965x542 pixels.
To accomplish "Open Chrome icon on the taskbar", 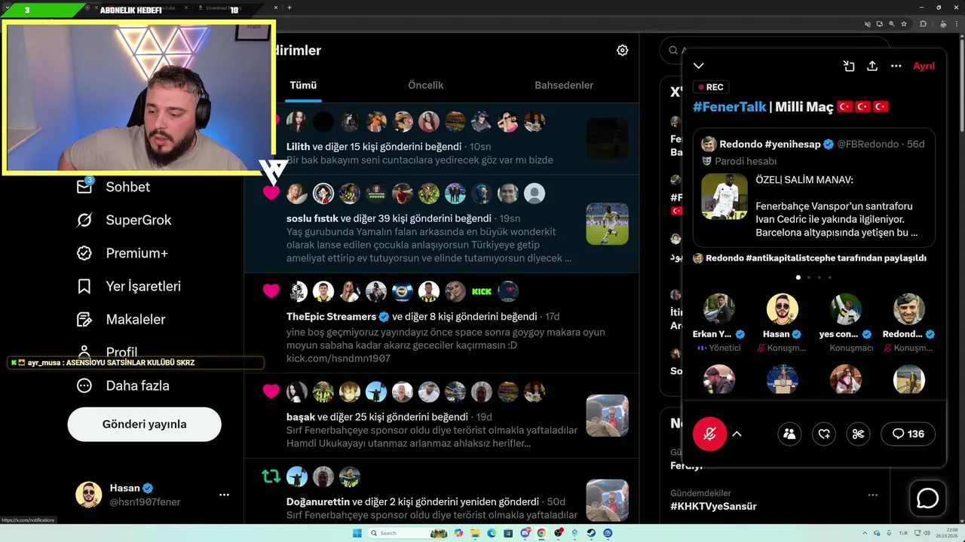I will pos(541,533).
